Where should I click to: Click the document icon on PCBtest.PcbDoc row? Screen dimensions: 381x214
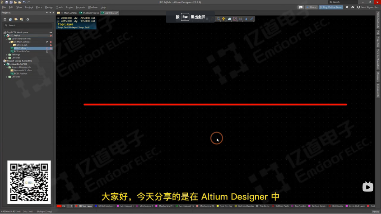coord(47,51)
